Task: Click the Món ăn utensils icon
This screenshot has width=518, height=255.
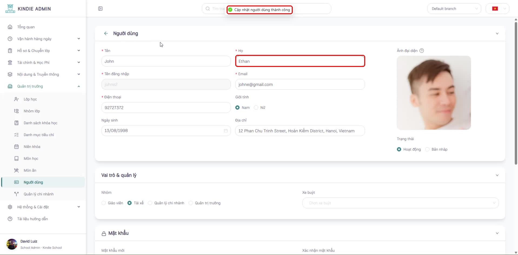Action: 16,170
